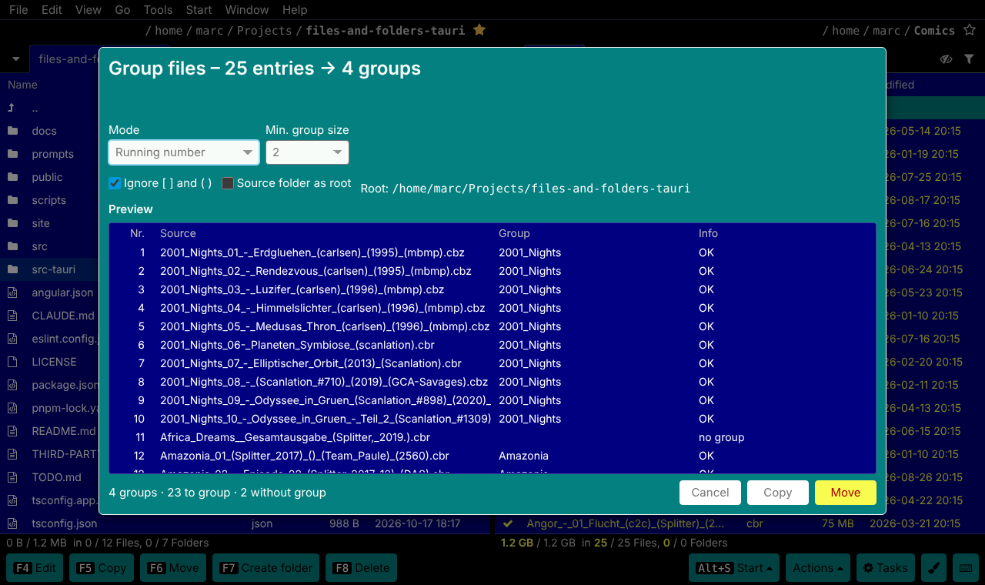Click the Copy button in Group files dialog
This screenshot has height=585, width=985.
pos(778,493)
